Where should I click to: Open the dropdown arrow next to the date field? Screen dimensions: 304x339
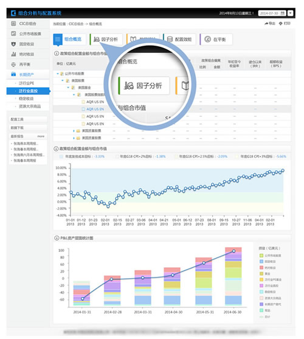click(x=291, y=13)
